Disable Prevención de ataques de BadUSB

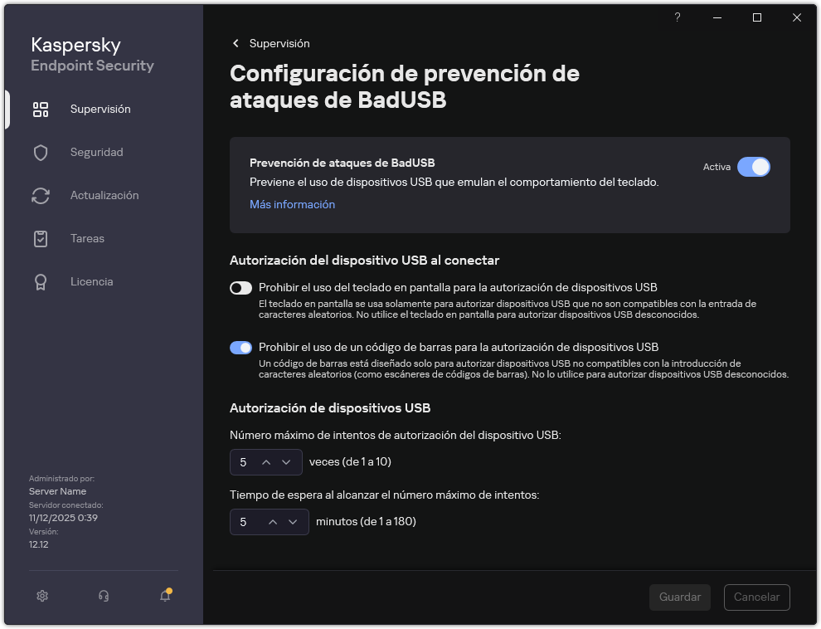point(754,167)
